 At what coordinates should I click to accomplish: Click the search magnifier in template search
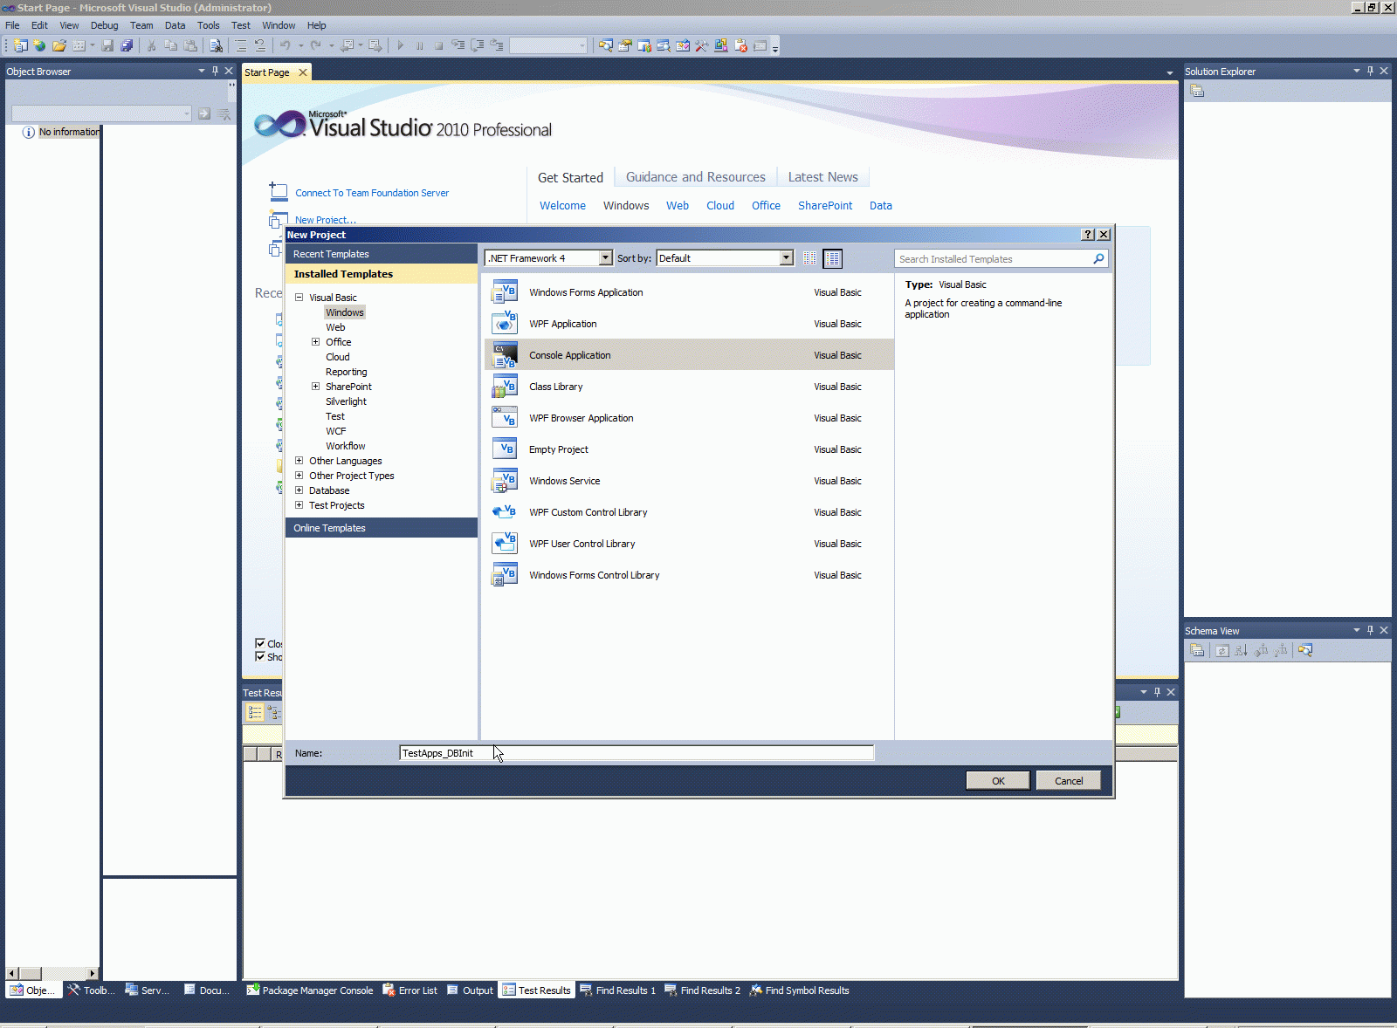tap(1098, 258)
